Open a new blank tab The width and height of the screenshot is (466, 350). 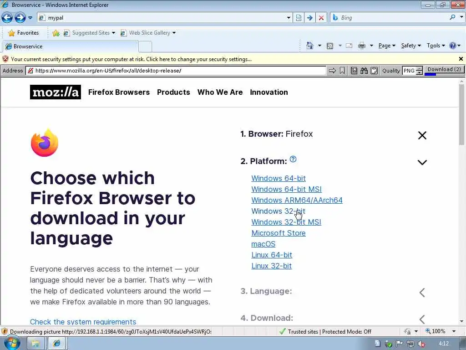145,47
